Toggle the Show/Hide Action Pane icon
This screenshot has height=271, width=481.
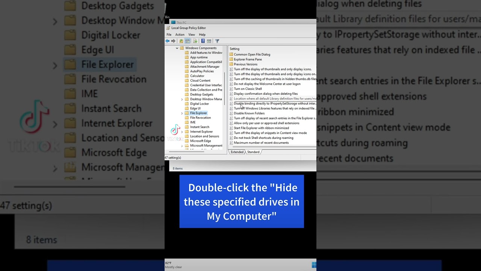[209, 41]
